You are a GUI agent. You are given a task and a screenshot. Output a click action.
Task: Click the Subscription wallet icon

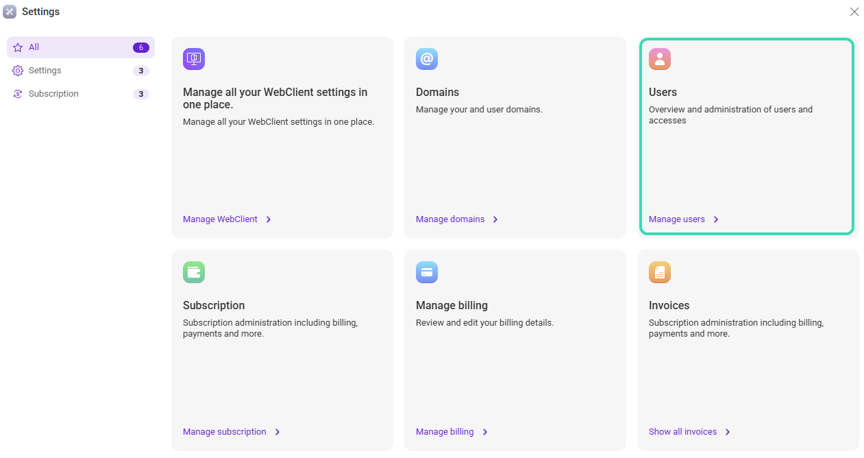[194, 272]
